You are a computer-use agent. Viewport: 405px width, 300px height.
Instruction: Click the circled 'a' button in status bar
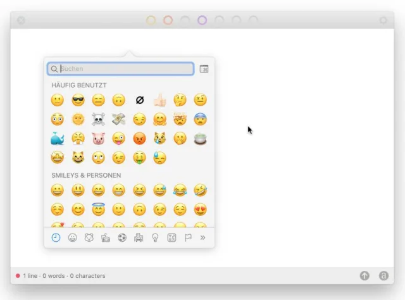[x=383, y=276]
